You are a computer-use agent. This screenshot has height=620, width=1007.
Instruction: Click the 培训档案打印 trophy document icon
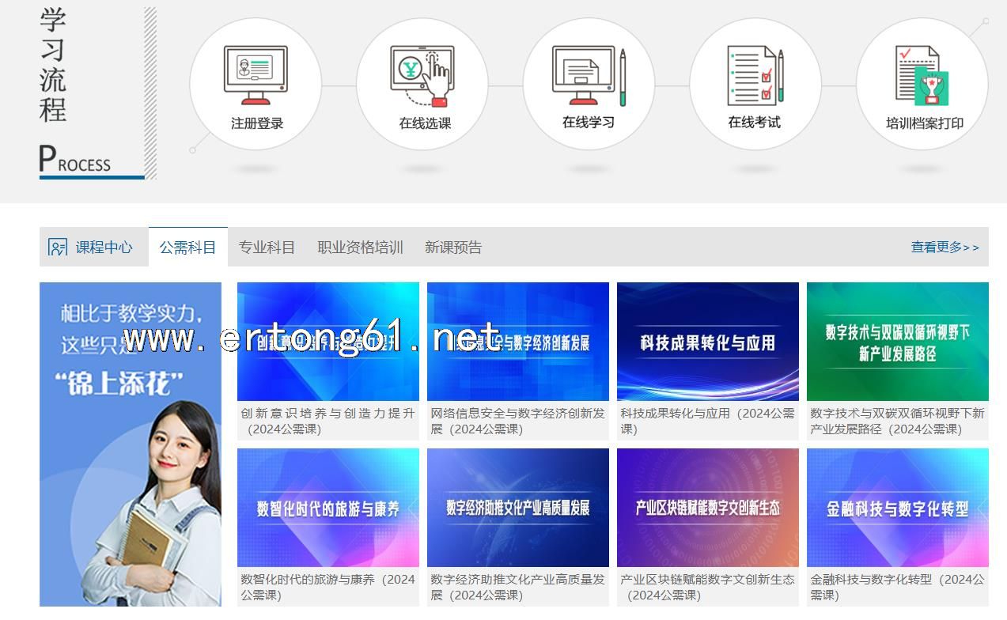point(922,75)
